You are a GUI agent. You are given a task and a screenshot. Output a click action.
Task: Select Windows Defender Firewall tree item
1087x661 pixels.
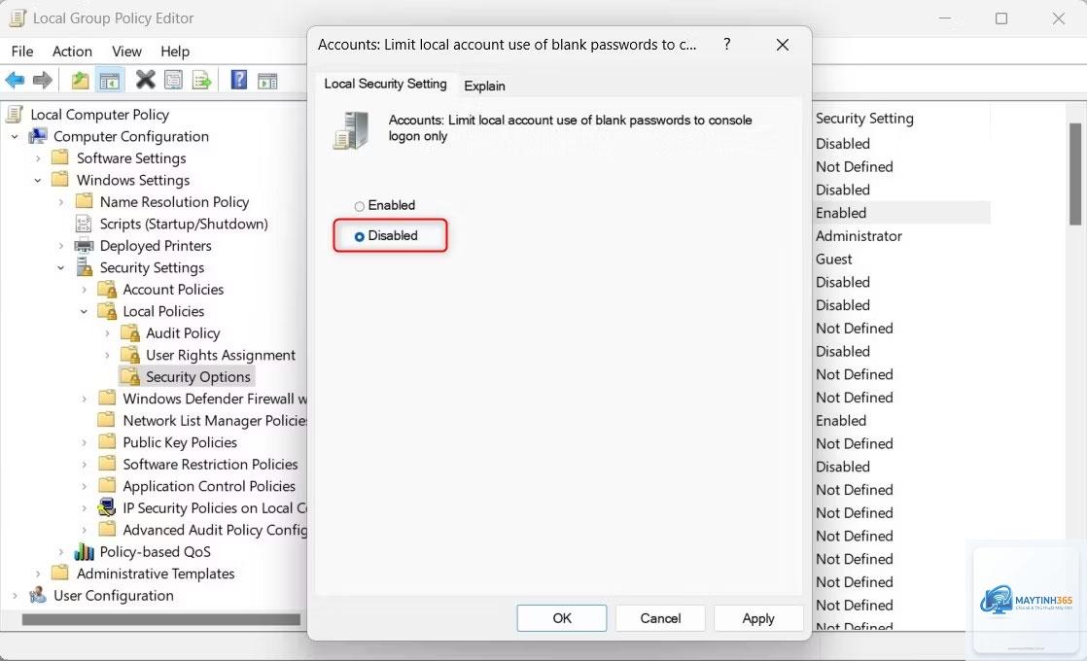215,399
